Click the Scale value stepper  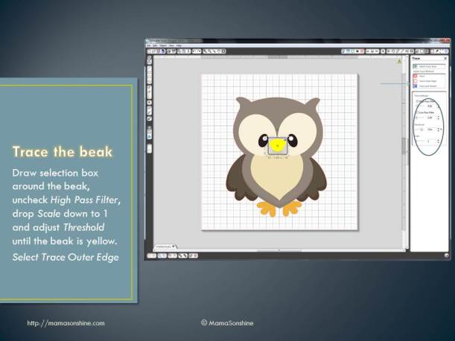click(438, 141)
